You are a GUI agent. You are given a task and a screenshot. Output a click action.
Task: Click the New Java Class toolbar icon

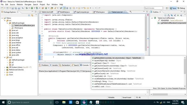click(x=46, y=8)
